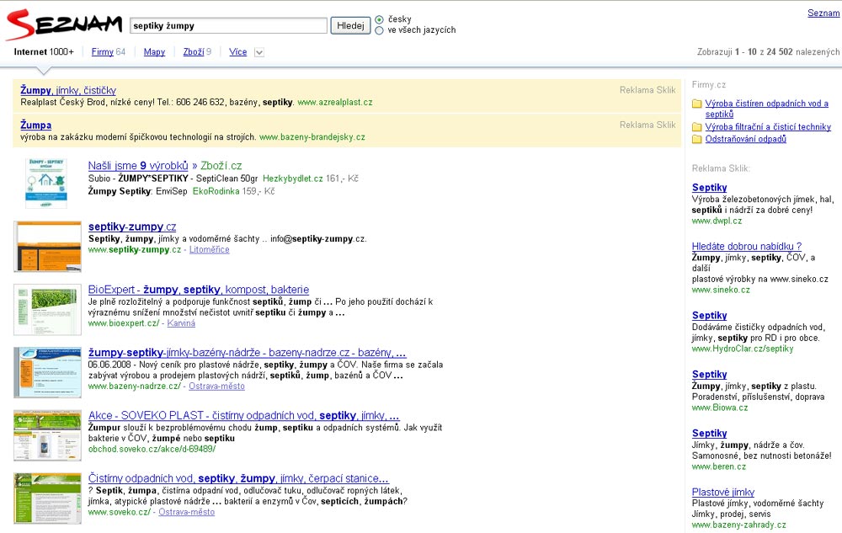Open 'Výroba čistíren odpadních vod a septiků' link
This screenshot has width=842, height=533.
(x=767, y=109)
